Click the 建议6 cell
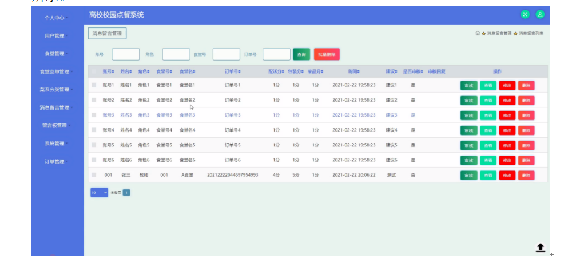This screenshot has height=259, width=580. tap(391, 160)
